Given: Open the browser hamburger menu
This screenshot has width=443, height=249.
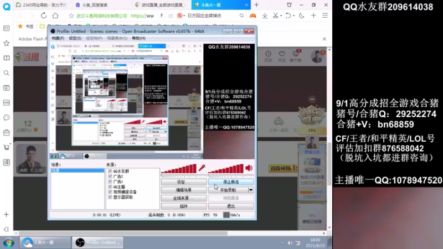Looking at the screenshot, I should [x=325, y=15].
